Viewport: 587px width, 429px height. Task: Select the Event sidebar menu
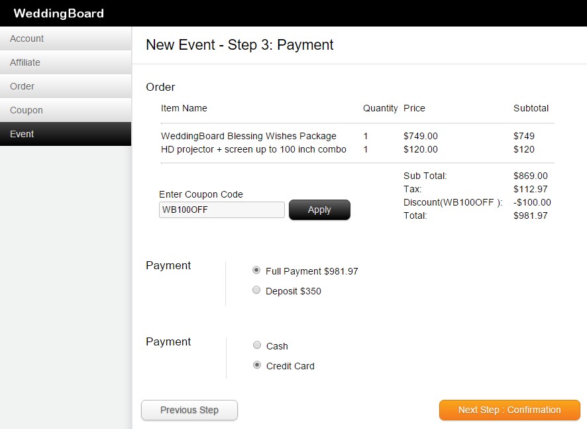point(66,134)
